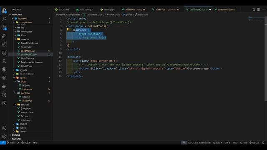Click the Ln 4, Col 7 cursor position
Screen dimensions: 267x150
(199, 142)
